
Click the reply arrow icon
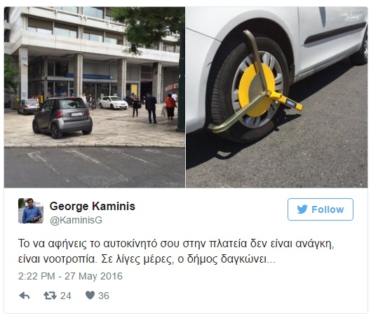(25, 296)
